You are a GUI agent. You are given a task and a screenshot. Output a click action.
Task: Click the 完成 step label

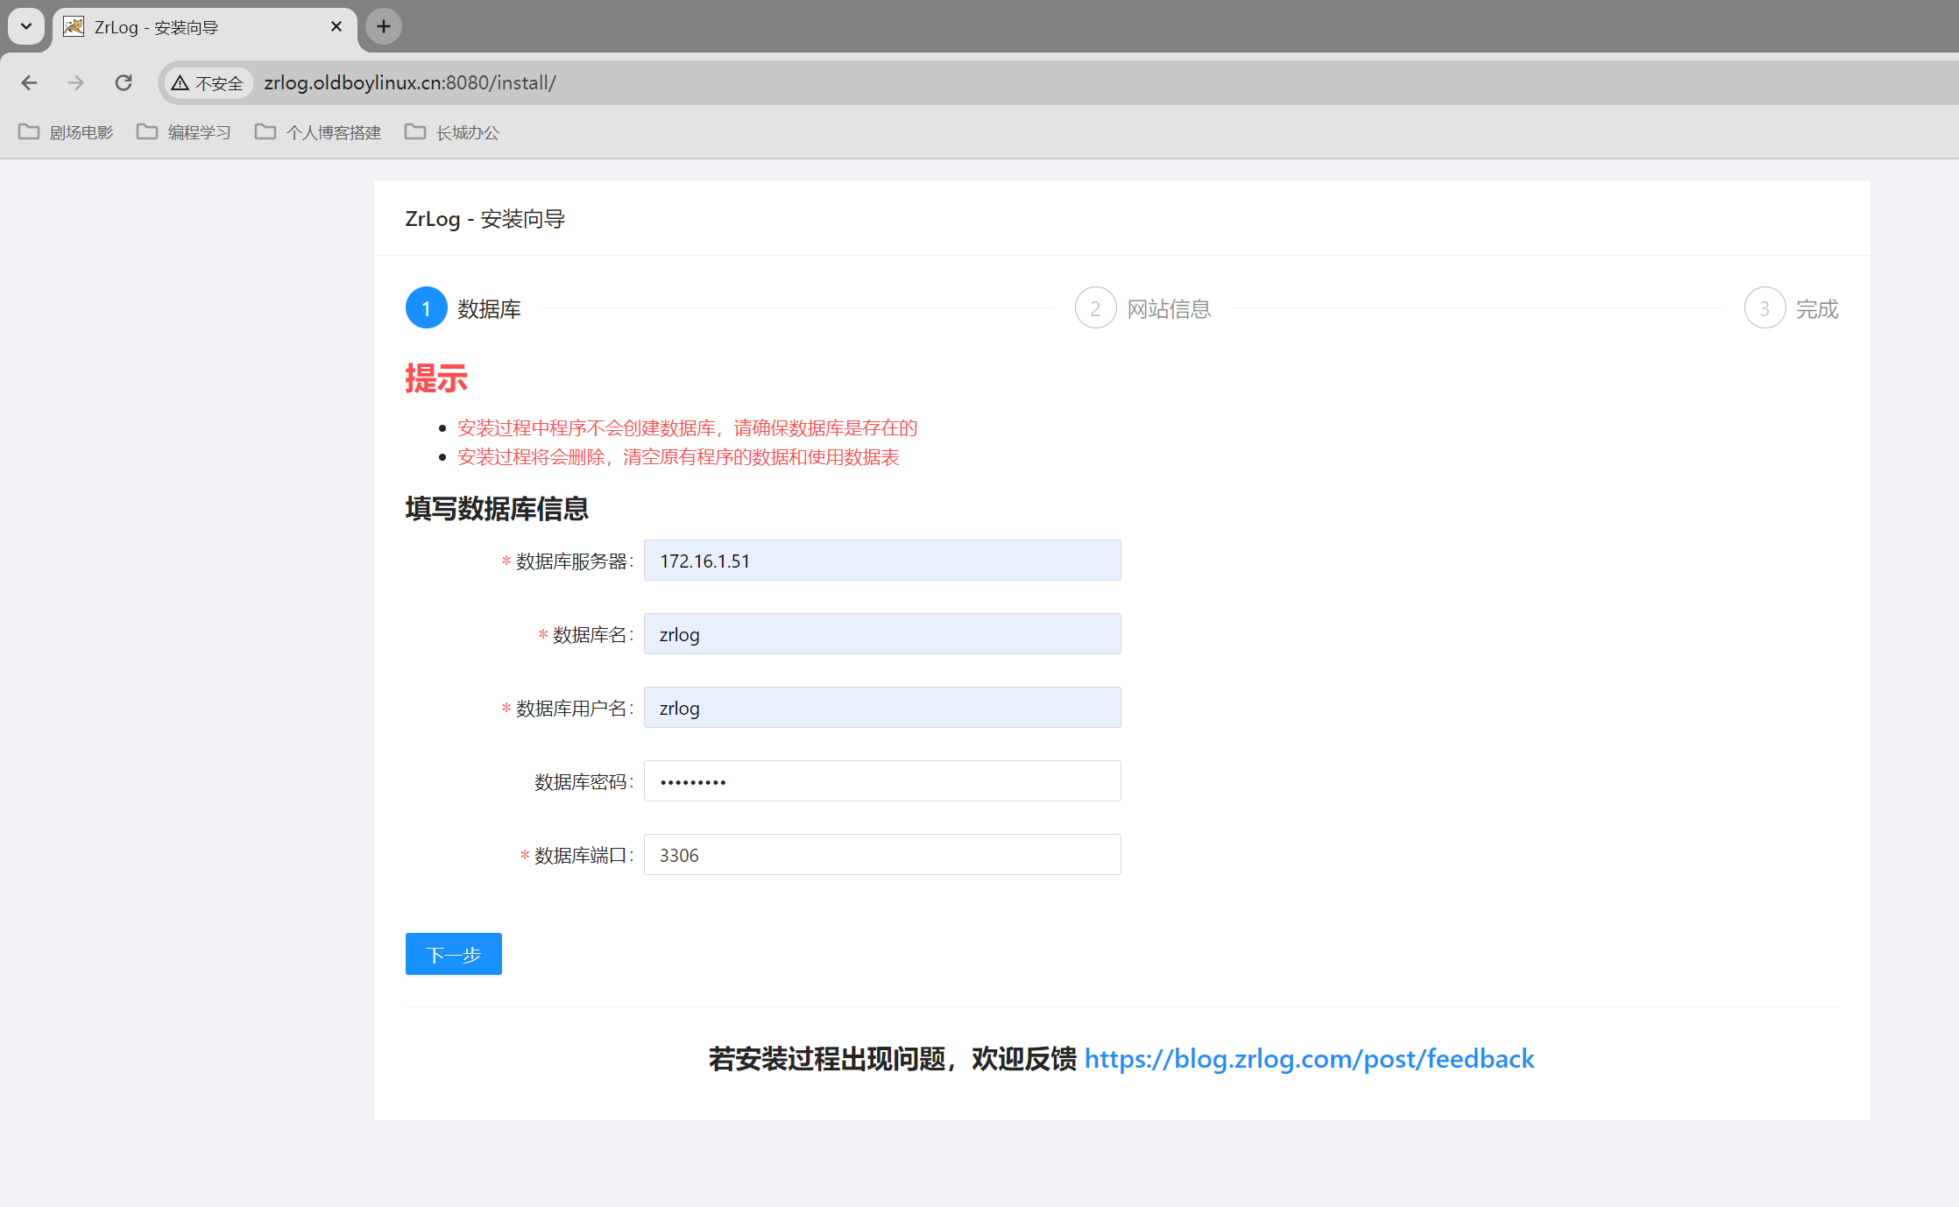pos(1817,309)
